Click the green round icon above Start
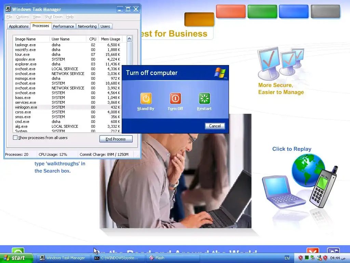The width and height of the screenshot is (350, 263). coord(18,250)
